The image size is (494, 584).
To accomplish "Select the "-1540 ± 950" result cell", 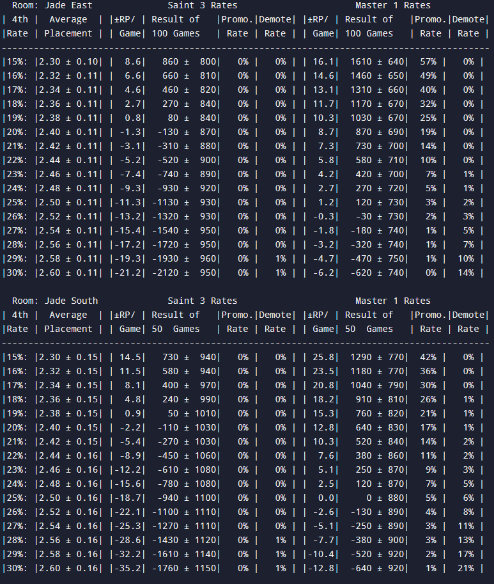I will [x=184, y=231].
